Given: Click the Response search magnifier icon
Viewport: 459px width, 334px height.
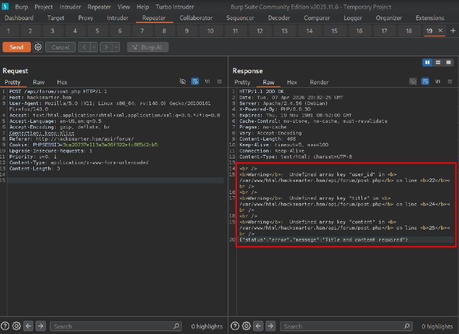Looking at the screenshot, I should click(x=407, y=326).
